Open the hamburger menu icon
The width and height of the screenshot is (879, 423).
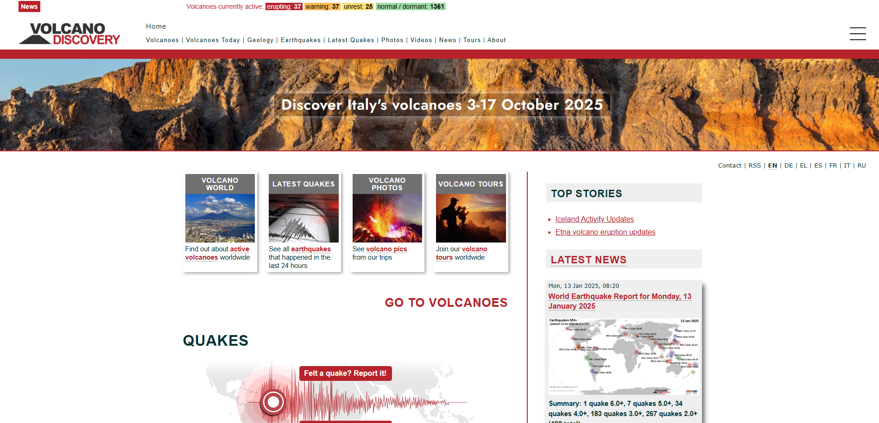[857, 34]
